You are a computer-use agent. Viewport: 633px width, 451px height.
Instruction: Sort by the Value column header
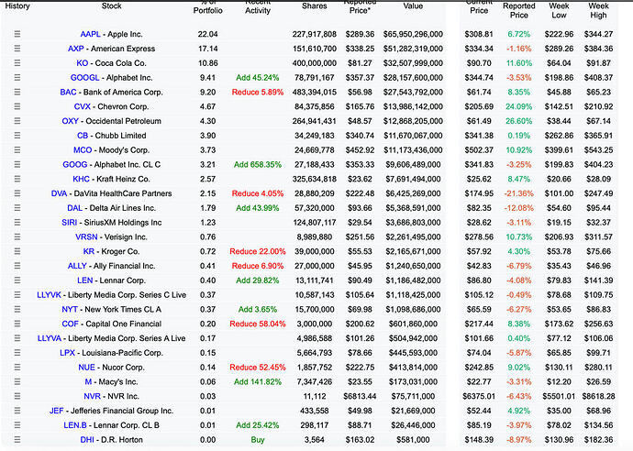coord(413,6)
